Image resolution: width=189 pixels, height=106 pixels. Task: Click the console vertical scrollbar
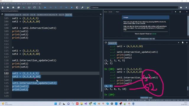tap(188, 88)
